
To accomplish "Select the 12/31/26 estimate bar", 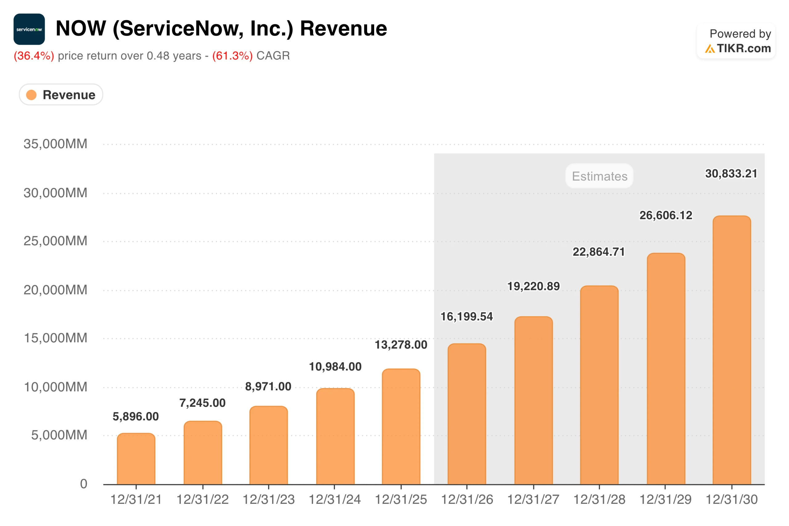I will [x=467, y=414].
